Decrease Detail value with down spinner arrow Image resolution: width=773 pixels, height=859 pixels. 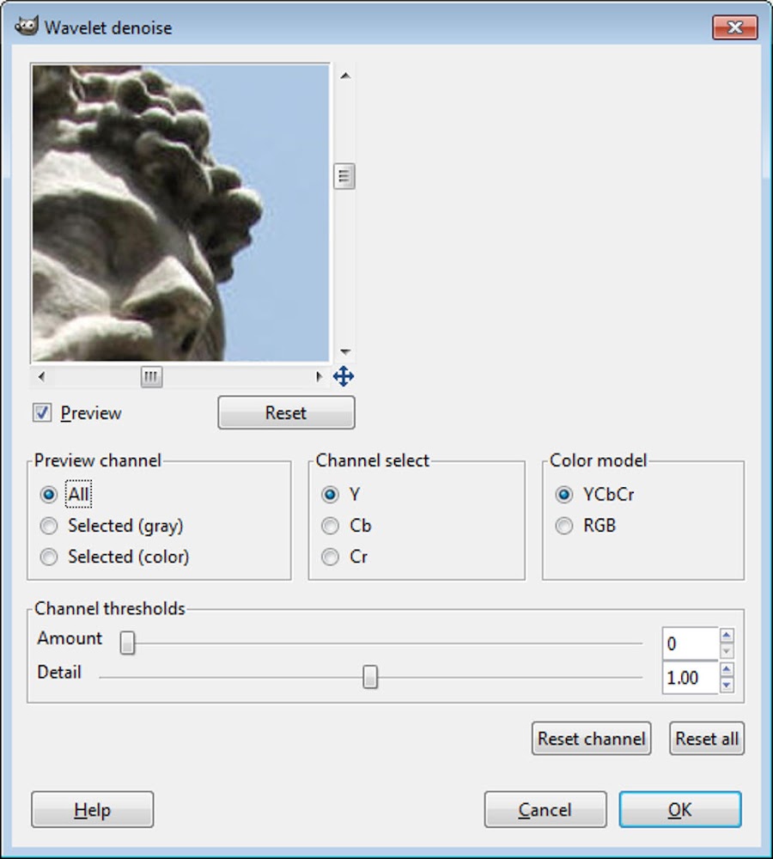(727, 685)
